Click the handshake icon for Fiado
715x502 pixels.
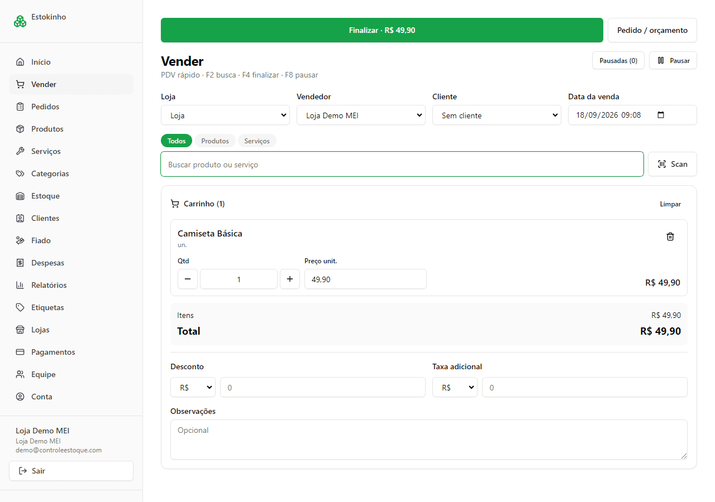(20, 240)
